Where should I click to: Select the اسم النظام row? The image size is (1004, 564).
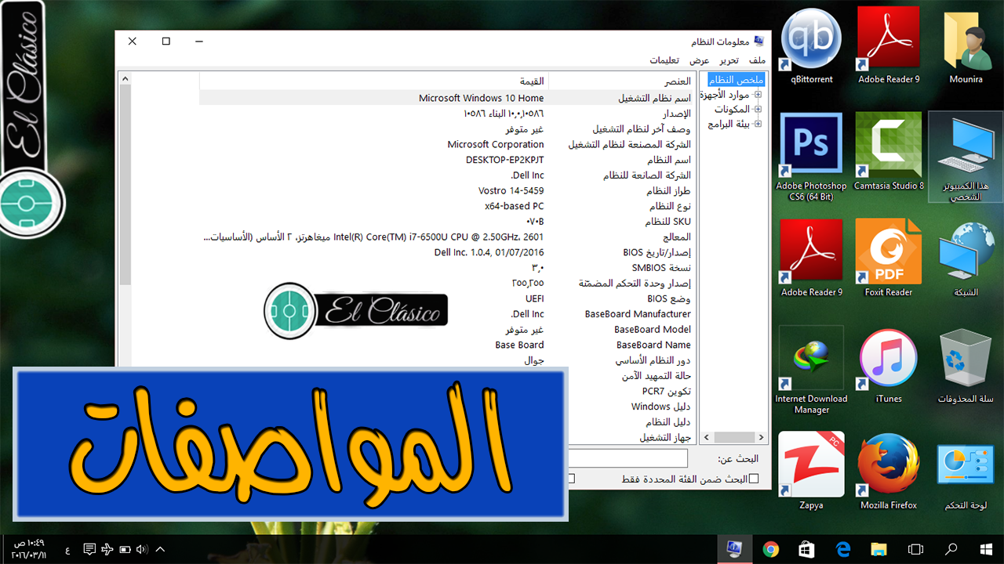tap(447, 160)
